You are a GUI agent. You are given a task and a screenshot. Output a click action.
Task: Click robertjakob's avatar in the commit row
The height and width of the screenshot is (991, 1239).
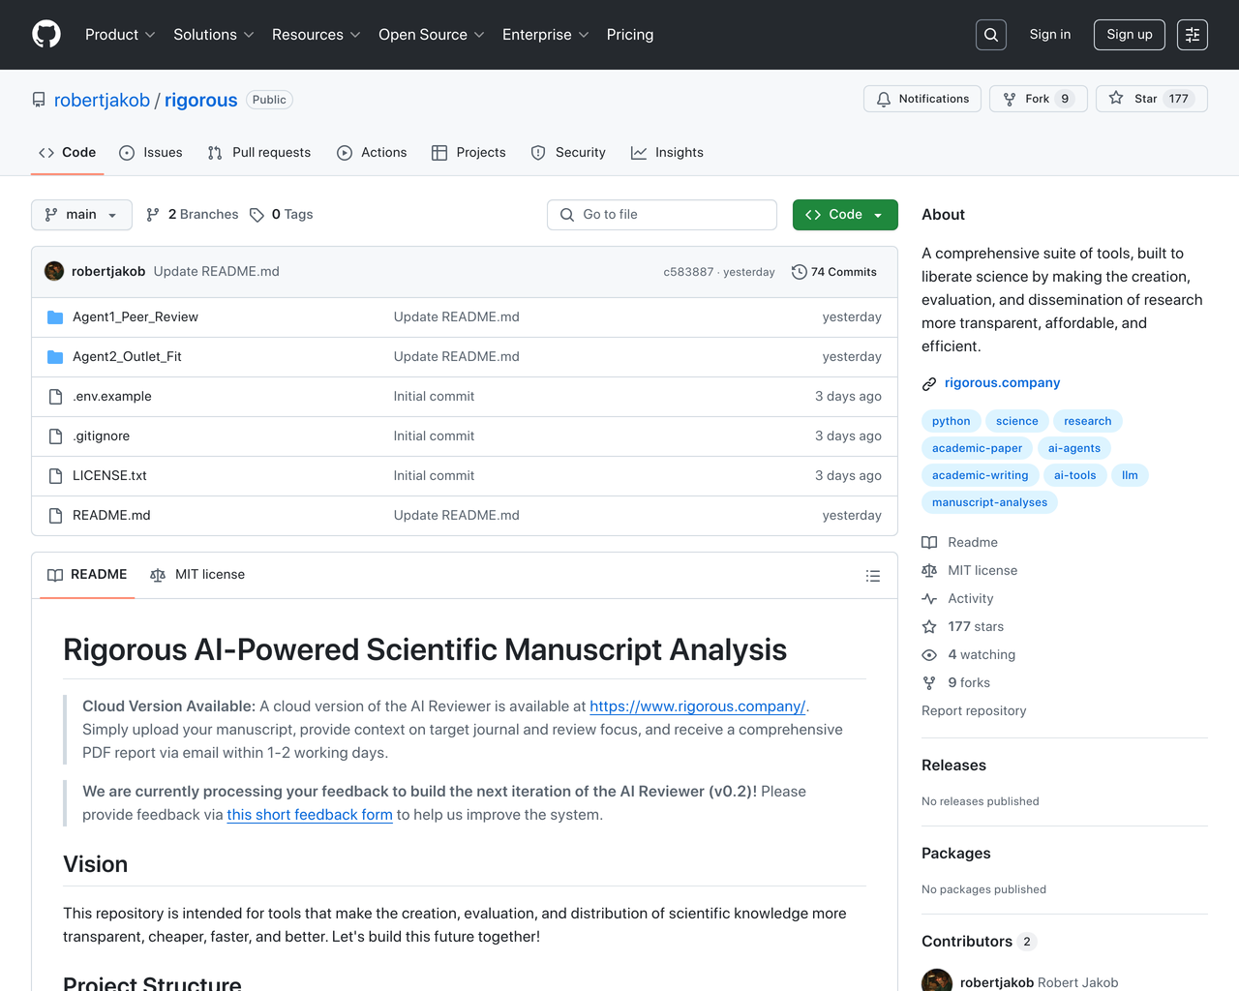[x=54, y=271]
